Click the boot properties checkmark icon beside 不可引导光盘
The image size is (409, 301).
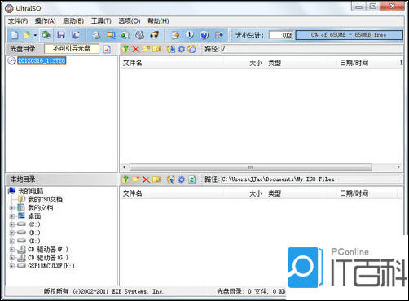tap(107, 49)
